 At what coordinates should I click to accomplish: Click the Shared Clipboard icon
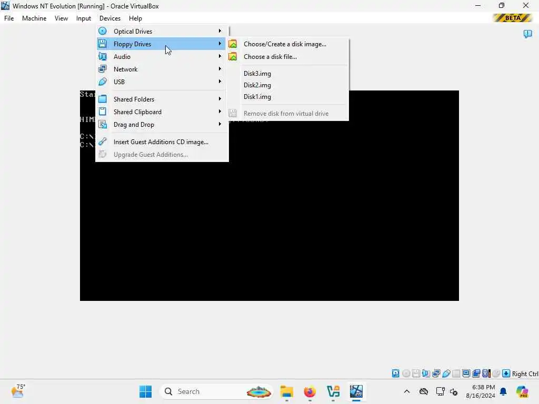(x=103, y=112)
